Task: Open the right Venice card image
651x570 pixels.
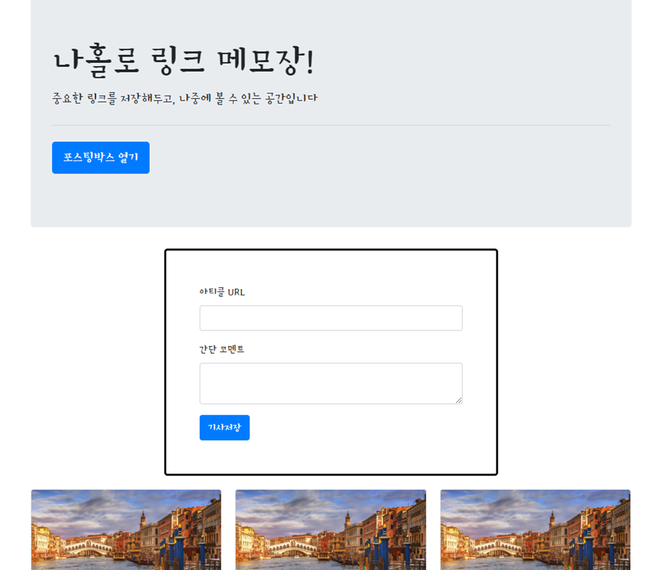Action: (535, 530)
